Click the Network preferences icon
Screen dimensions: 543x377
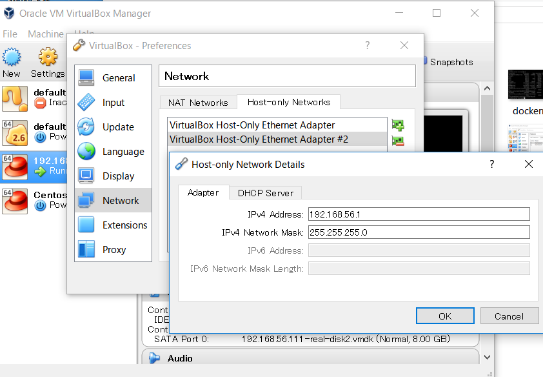tap(86, 200)
